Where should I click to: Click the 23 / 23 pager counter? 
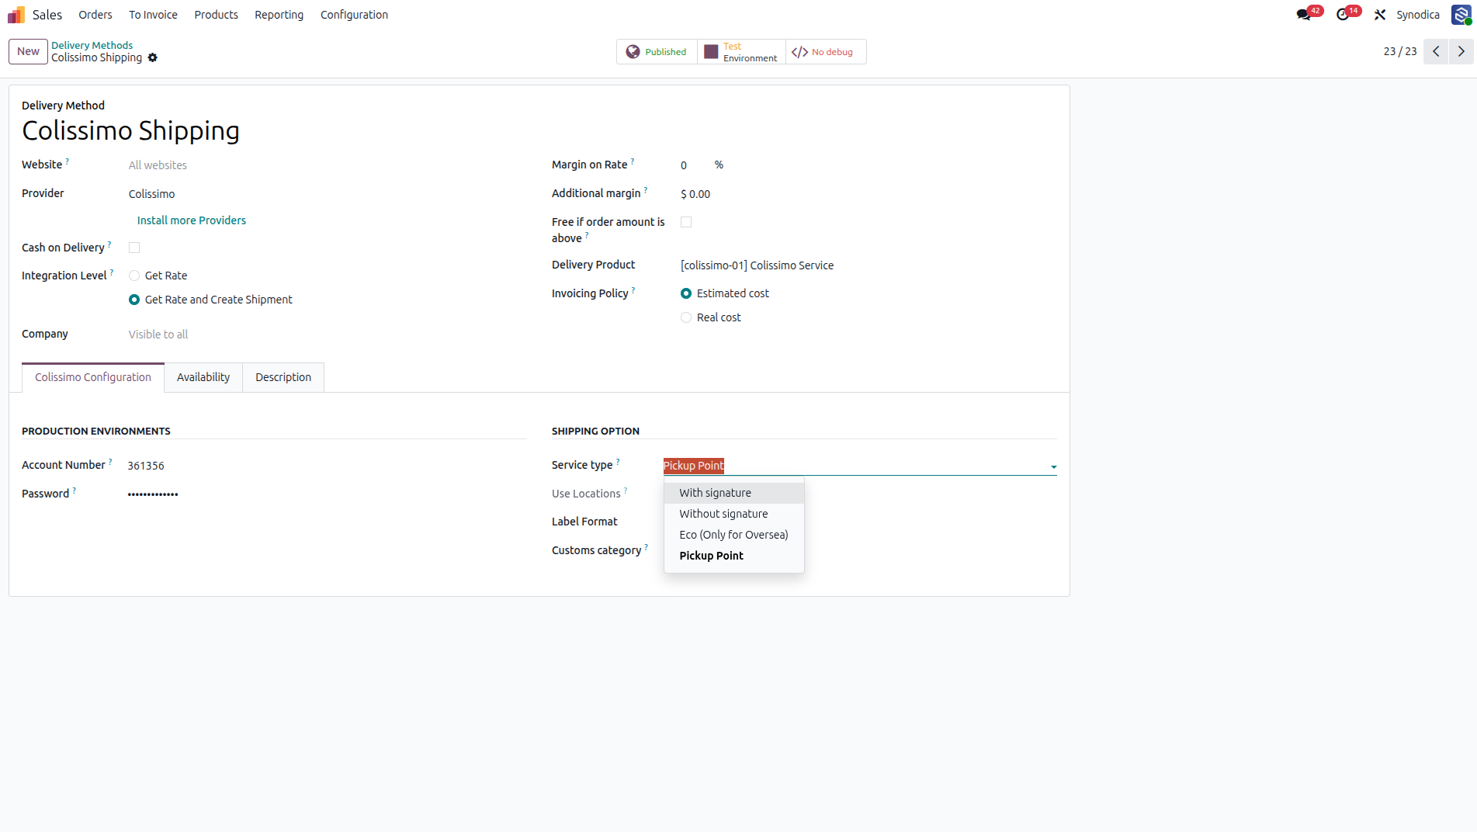1400,51
